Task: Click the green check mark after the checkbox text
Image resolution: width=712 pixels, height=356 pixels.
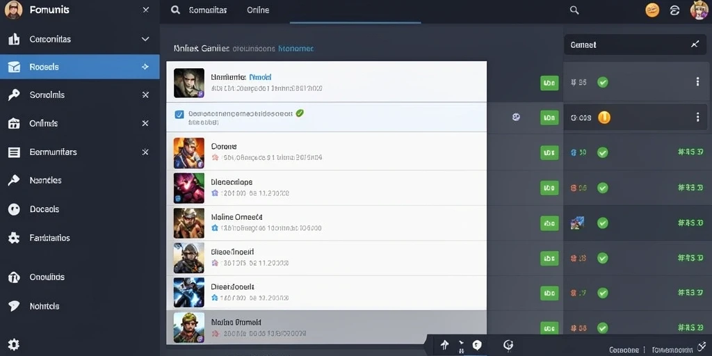Action: (x=299, y=113)
